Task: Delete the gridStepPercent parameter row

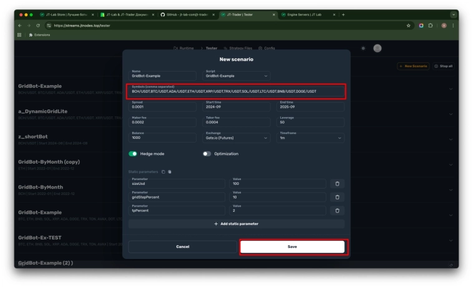Action: 337,197
